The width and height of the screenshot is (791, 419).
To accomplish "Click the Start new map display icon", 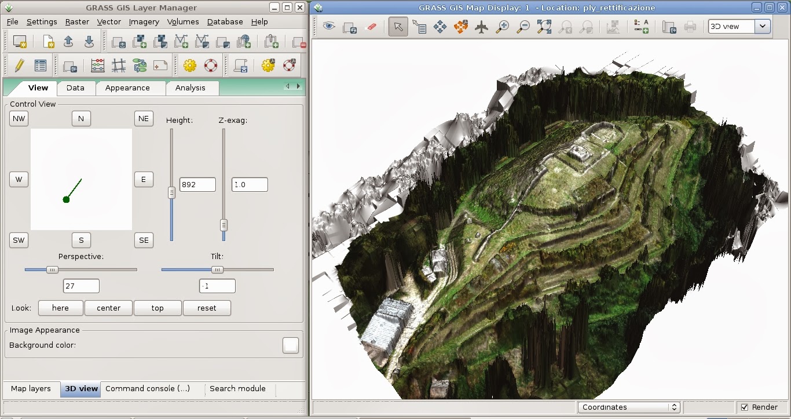I will (x=20, y=42).
